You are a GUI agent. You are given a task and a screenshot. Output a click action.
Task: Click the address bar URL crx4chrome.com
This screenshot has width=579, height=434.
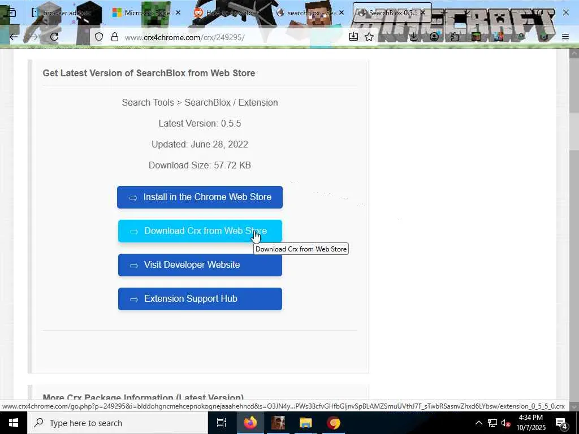[x=185, y=37]
